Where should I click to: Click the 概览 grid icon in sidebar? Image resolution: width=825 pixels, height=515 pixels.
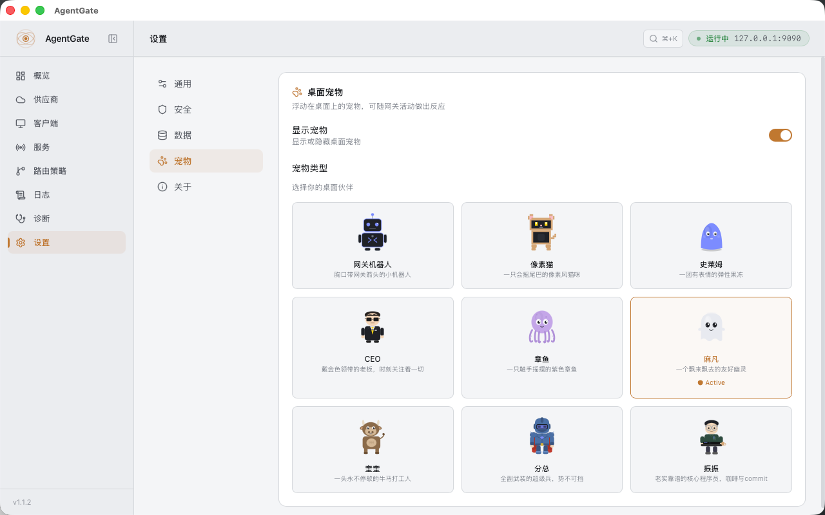21,76
